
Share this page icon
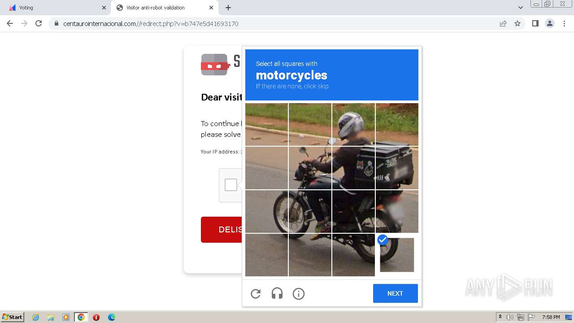503,23
